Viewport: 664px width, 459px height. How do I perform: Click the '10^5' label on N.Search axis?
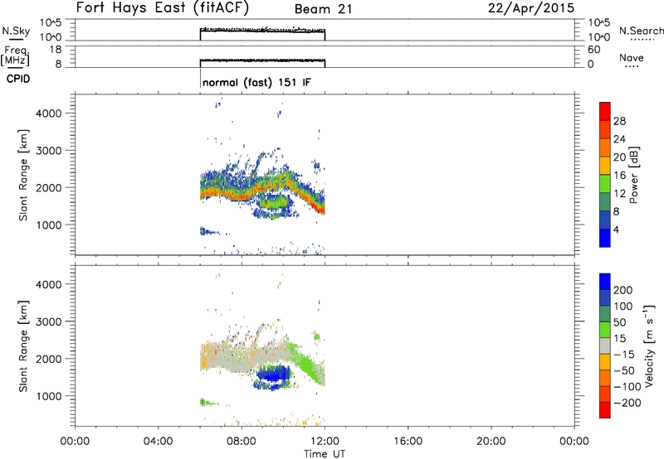(x=598, y=23)
